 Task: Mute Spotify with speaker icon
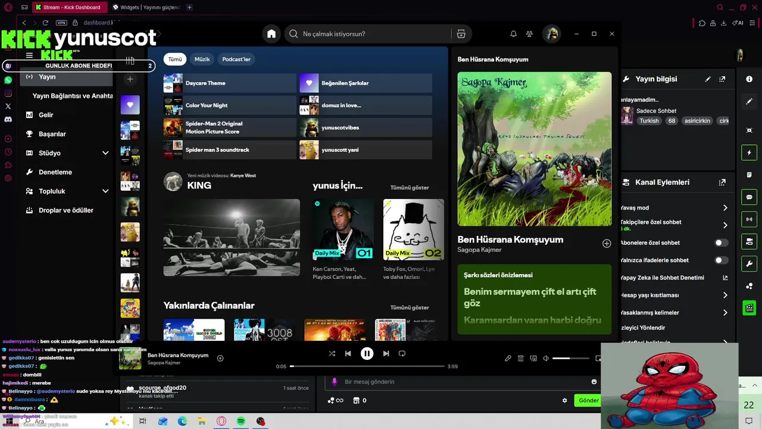click(545, 358)
